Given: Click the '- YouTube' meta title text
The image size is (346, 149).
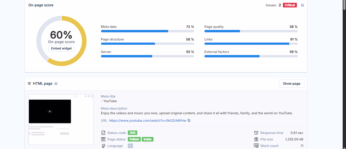Looking at the screenshot, I should [x=109, y=101].
